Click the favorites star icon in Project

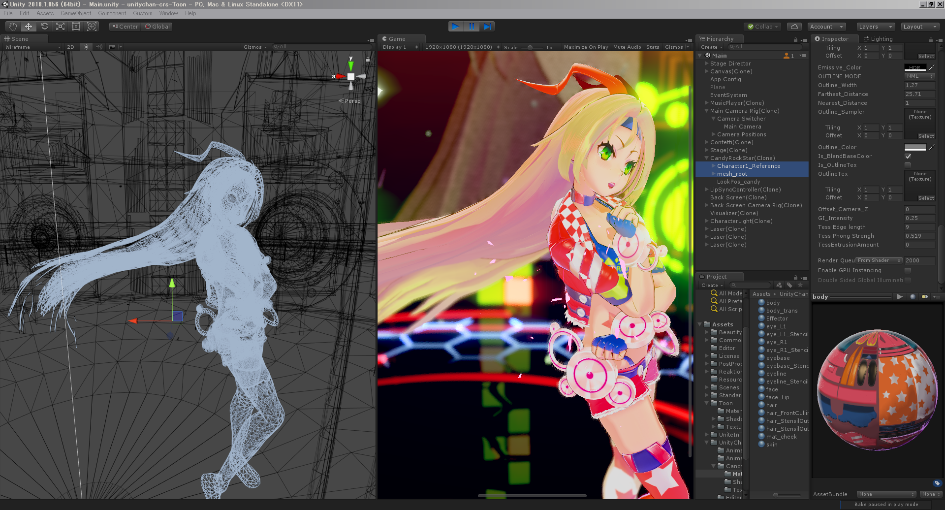pos(800,285)
